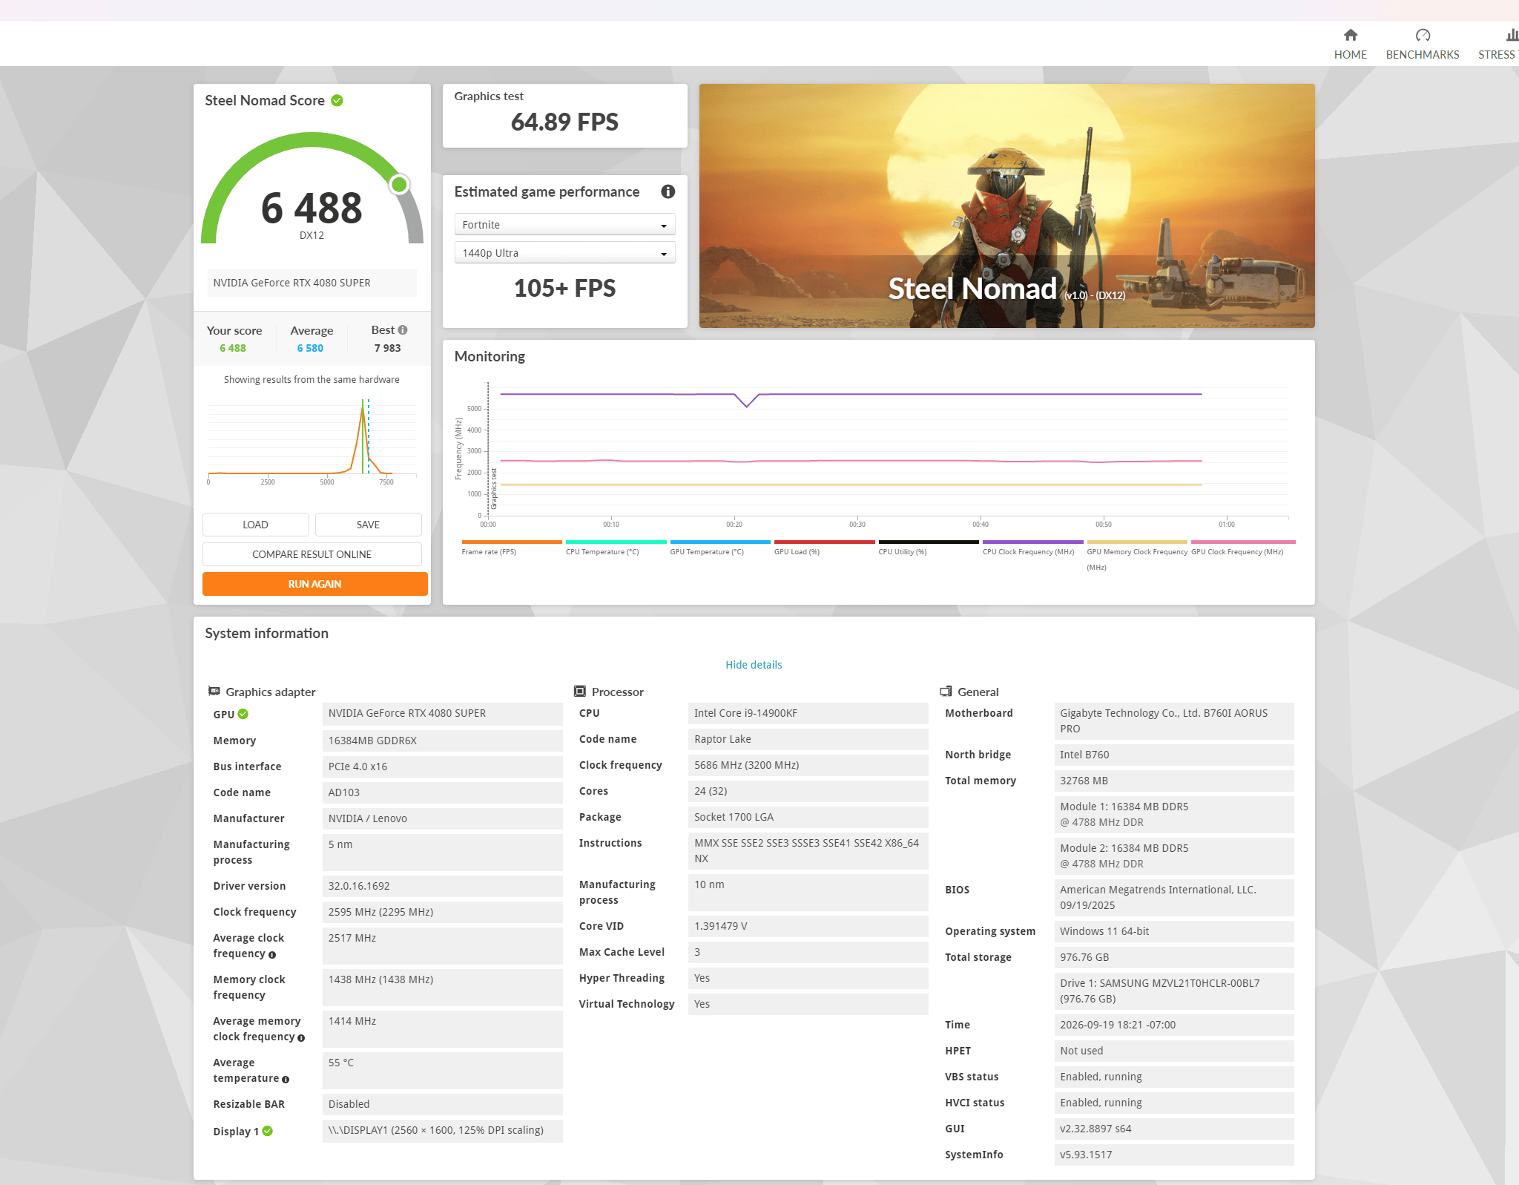This screenshot has height=1185, width=1519.
Task: Click the 64.89 FPS graphics test result
Action: [x=564, y=122]
